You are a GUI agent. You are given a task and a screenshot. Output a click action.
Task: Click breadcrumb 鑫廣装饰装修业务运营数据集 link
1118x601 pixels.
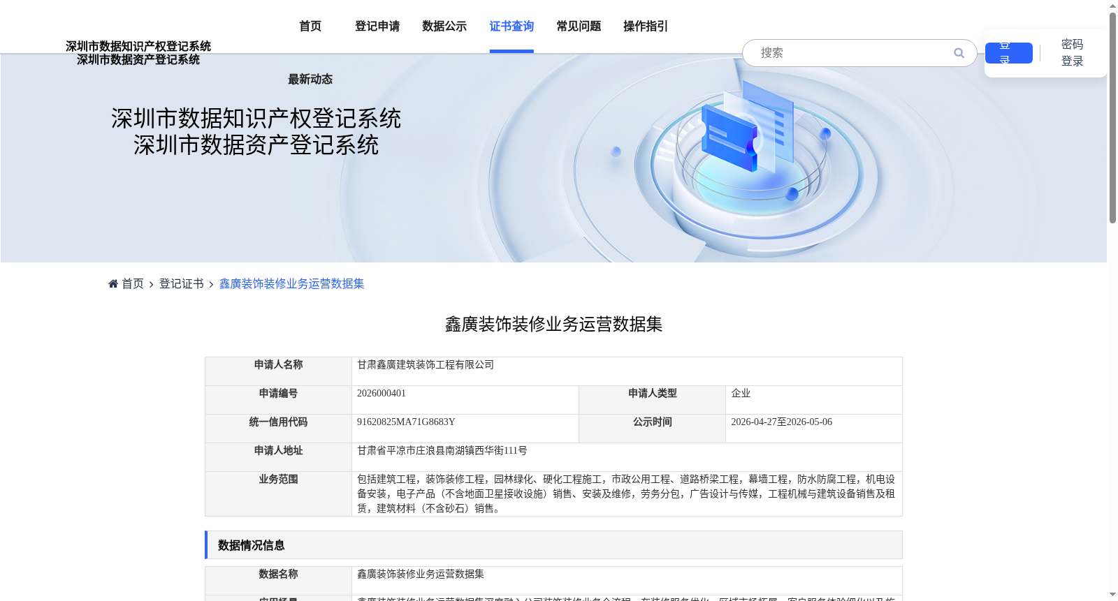point(292,283)
